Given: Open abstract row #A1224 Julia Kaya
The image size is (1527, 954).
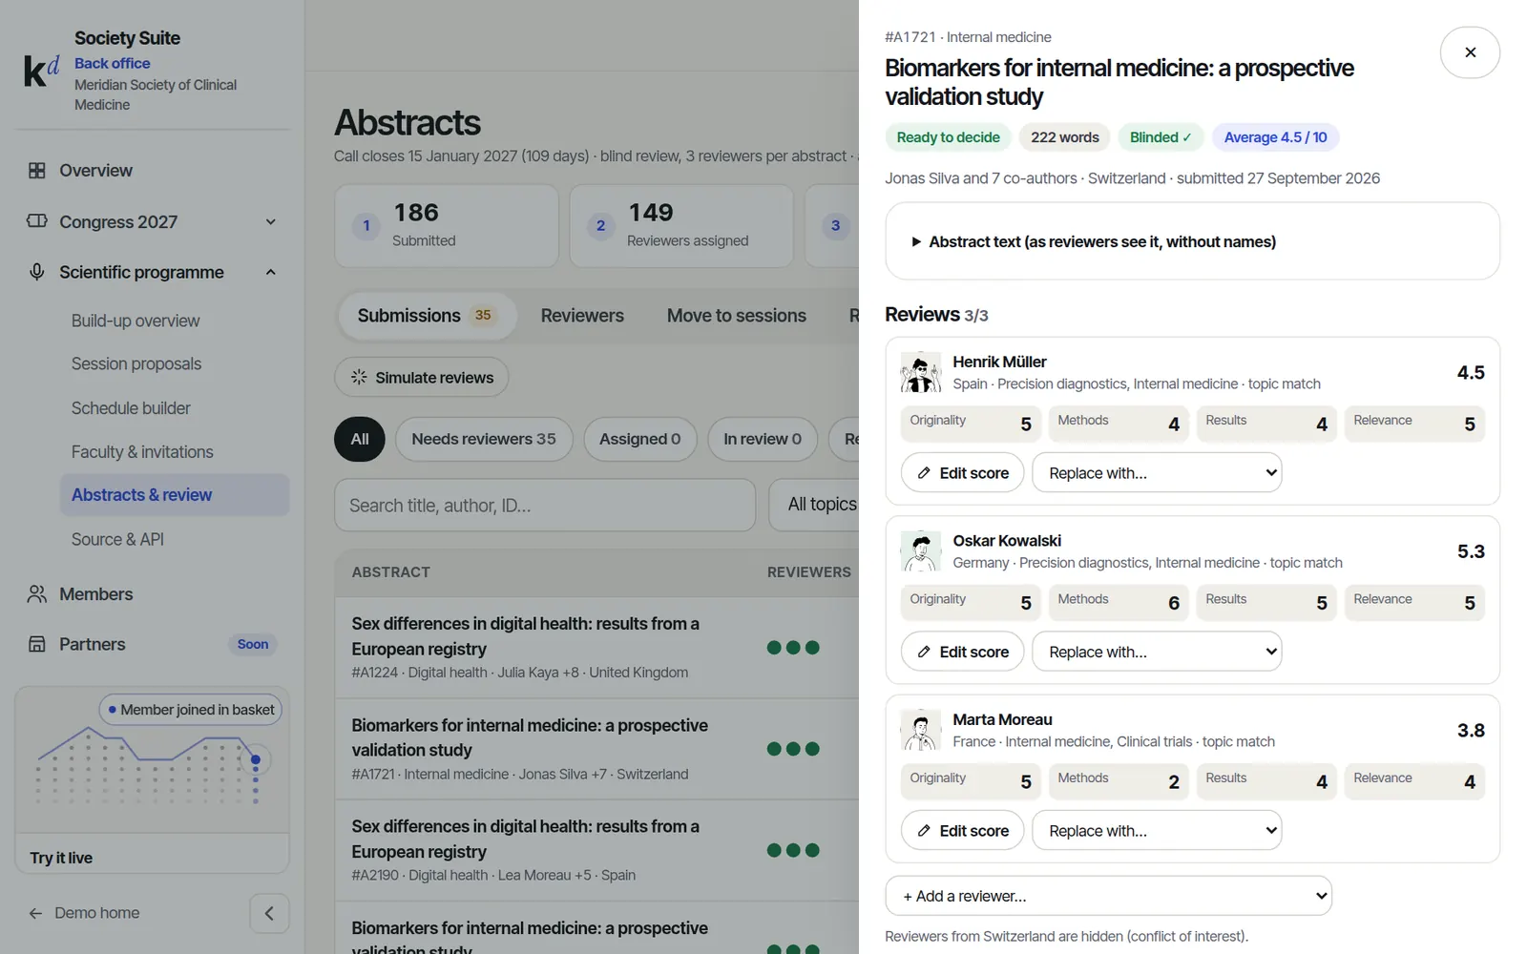Looking at the screenshot, I should [x=596, y=648].
